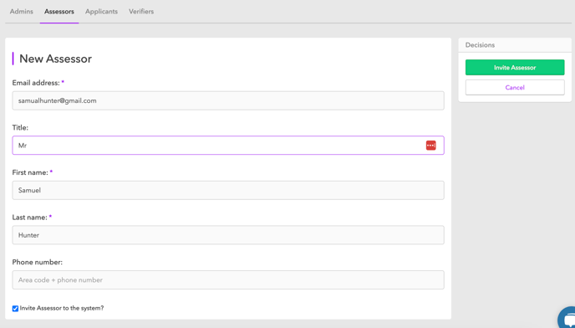The width and height of the screenshot is (575, 328).
Task: Click inside the Title field containing Mr
Action: (228, 146)
